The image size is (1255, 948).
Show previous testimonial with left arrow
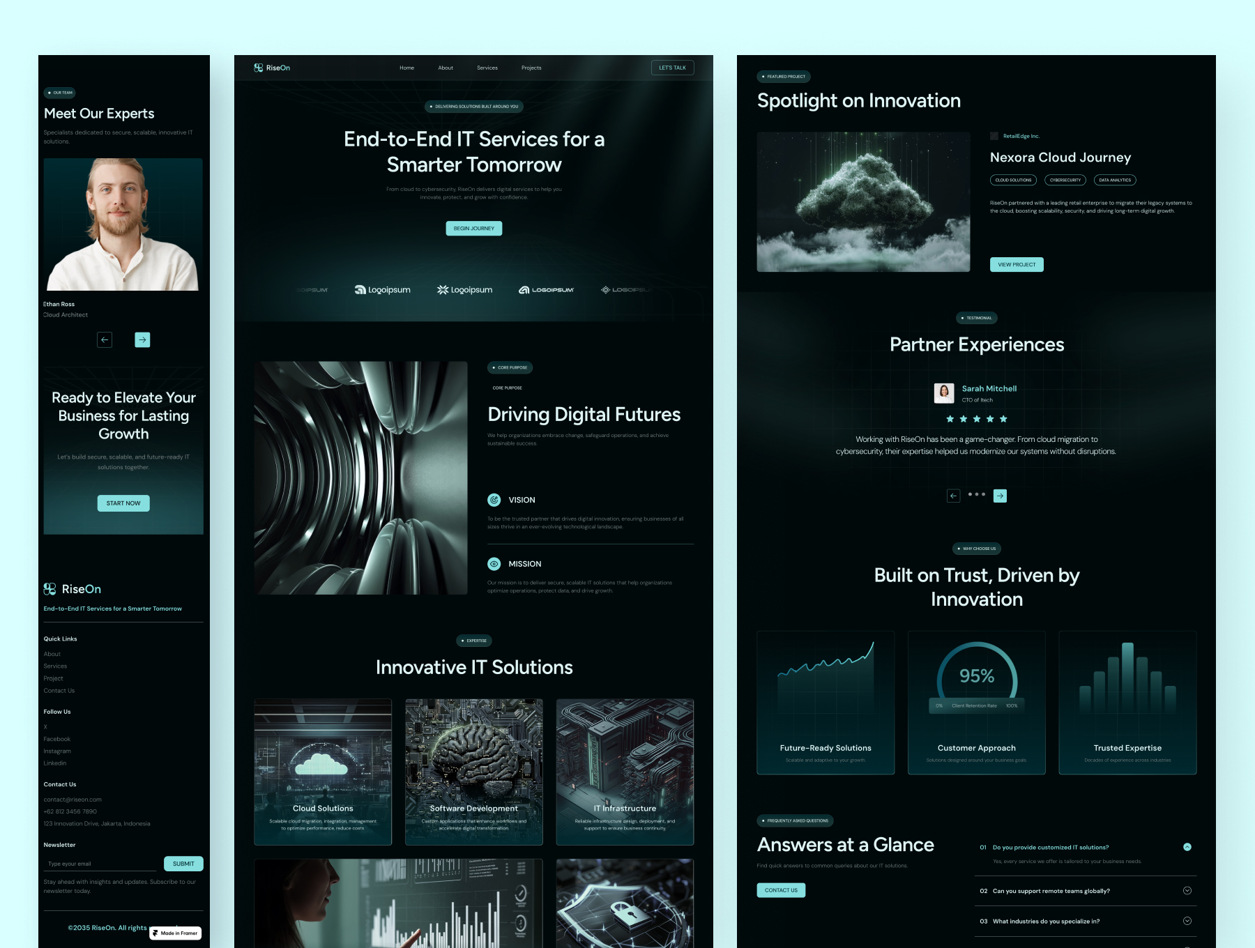[953, 496]
